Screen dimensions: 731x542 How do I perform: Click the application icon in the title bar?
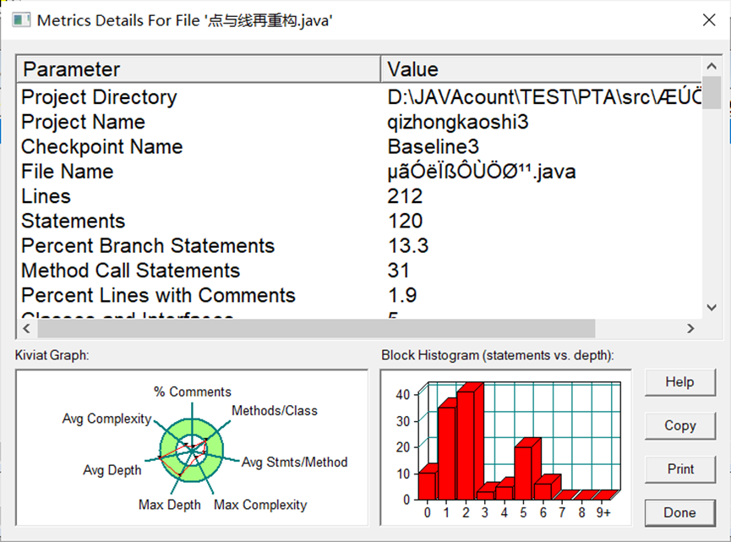pyautogui.click(x=21, y=20)
